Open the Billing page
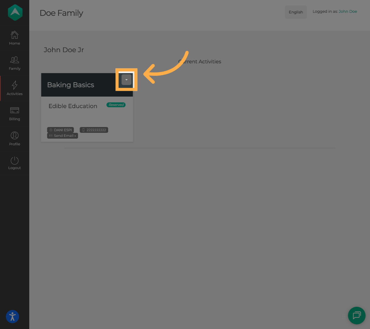This screenshot has height=329, width=370. 15,114
